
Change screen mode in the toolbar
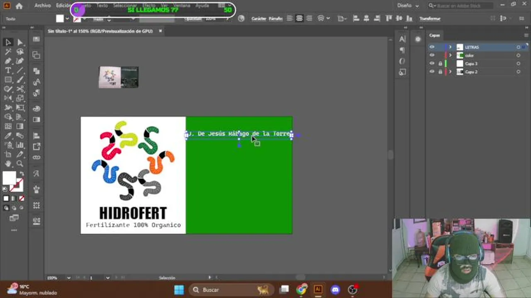click(14, 218)
